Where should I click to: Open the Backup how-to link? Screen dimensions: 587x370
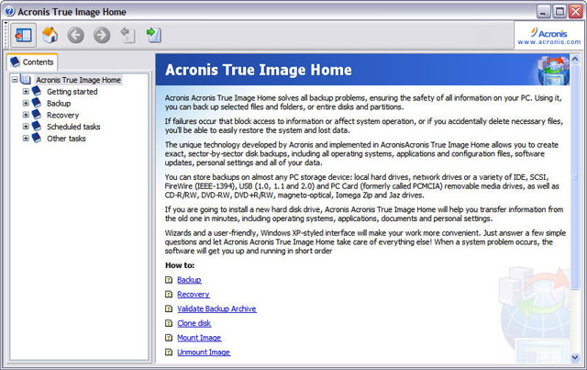[189, 280]
